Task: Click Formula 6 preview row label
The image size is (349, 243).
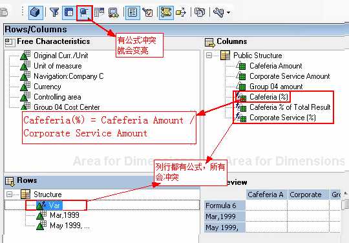Action: pos(225,206)
